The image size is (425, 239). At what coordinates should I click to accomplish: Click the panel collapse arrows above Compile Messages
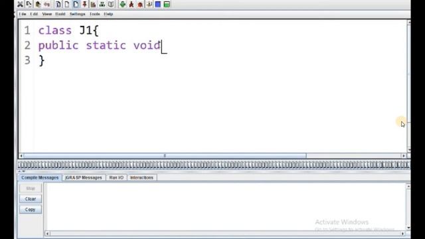(21, 171)
